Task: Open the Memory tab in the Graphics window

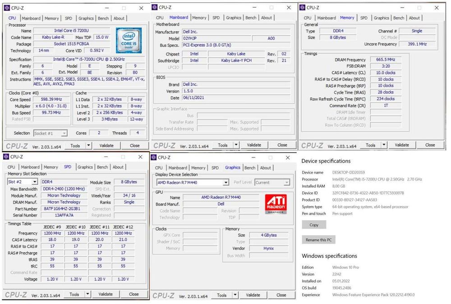Action: pyautogui.click(x=198, y=168)
